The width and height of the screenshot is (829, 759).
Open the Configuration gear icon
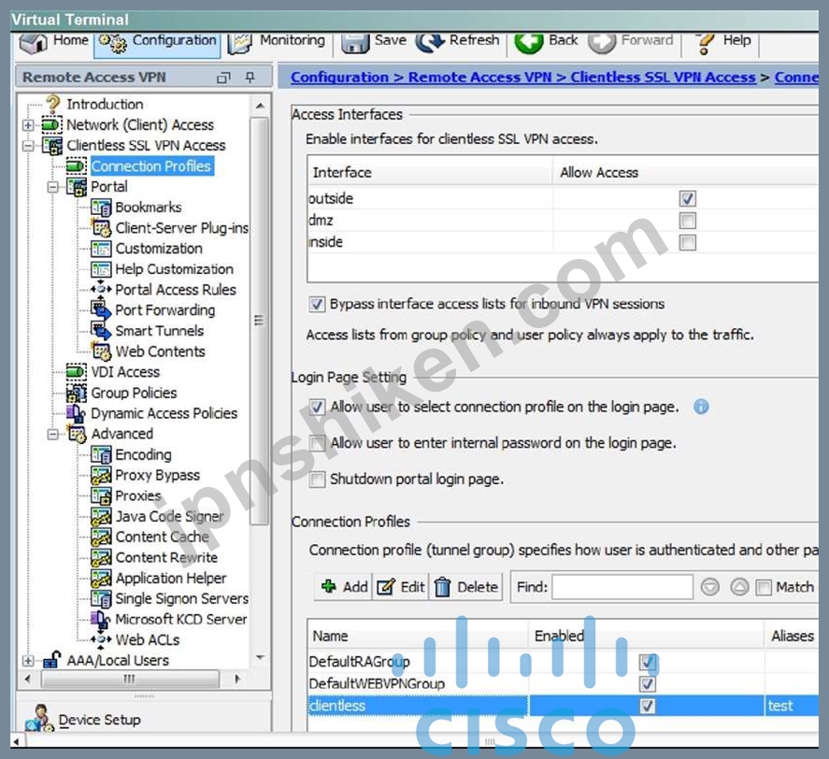(112, 43)
